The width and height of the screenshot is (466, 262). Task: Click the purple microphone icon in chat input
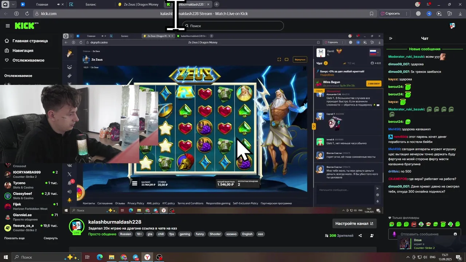[394, 234]
